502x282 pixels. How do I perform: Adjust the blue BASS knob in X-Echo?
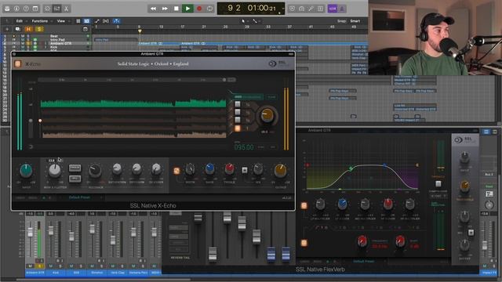click(x=209, y=168)
